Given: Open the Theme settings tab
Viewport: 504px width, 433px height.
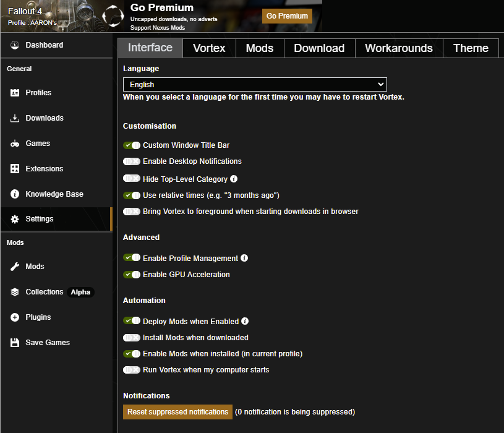Looking at the screenshot, I should (471, 48).
